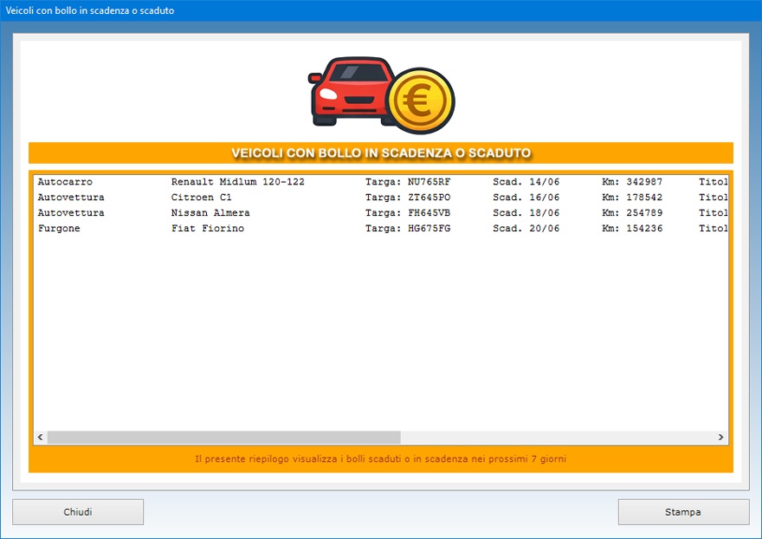Click the footer note about 7 giorni
Image resolution: width=762 pixels, height=539 pixels.
[x=381, y=458]
